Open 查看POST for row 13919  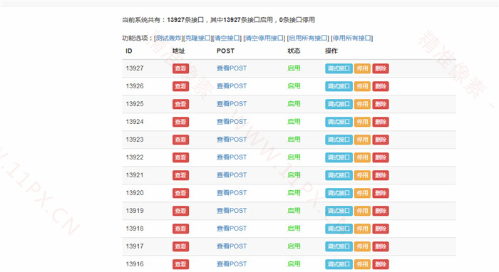pyautogui.click(x=232, y=211)
